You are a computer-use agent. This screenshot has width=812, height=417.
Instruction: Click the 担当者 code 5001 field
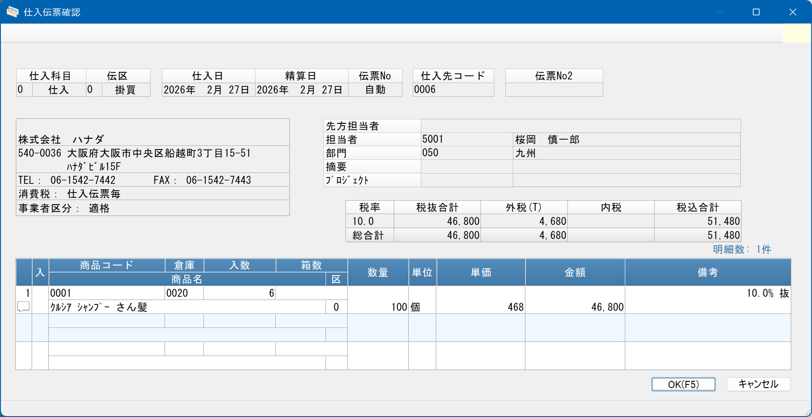tap(467, 139)
